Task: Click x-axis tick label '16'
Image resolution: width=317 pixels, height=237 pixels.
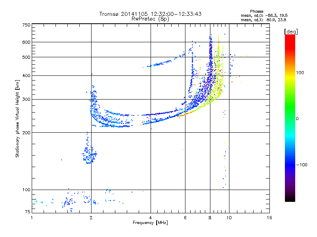Action: click(269, 218)
